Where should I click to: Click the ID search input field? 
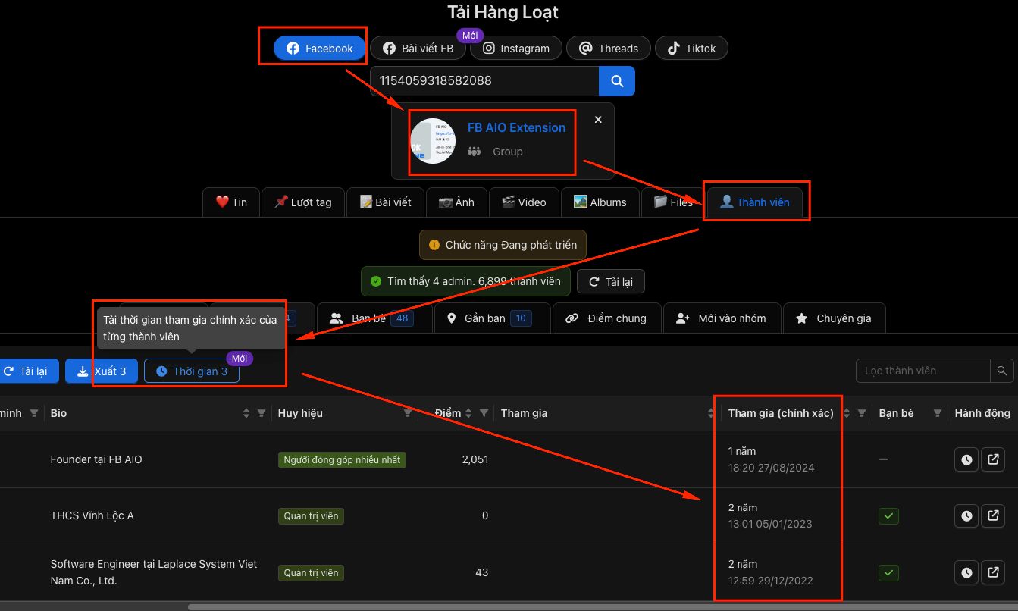(485, 81)
